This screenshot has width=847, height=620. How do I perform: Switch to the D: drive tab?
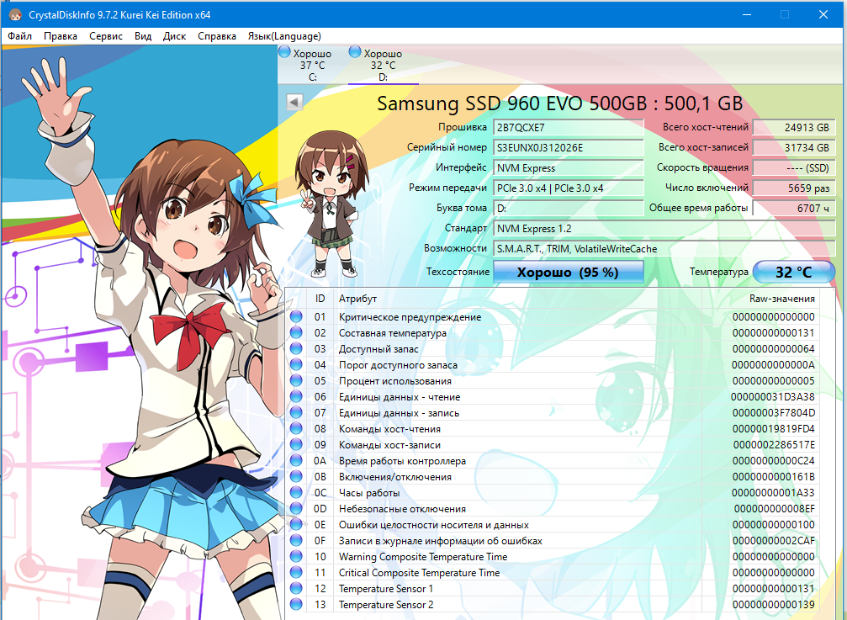(383, 66)
